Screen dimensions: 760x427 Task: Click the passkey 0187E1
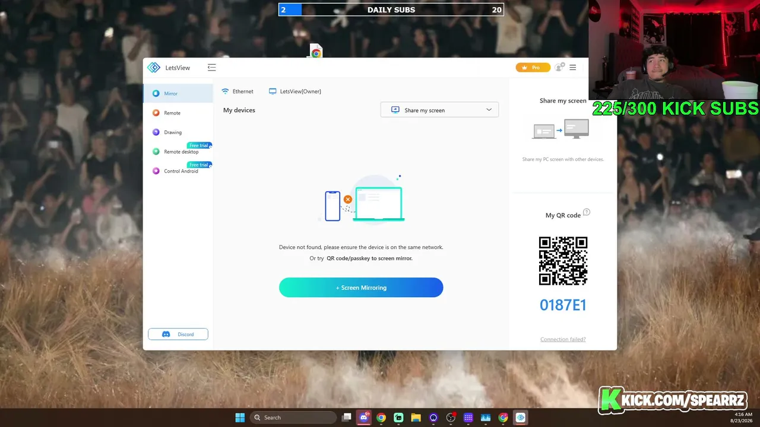563,305
